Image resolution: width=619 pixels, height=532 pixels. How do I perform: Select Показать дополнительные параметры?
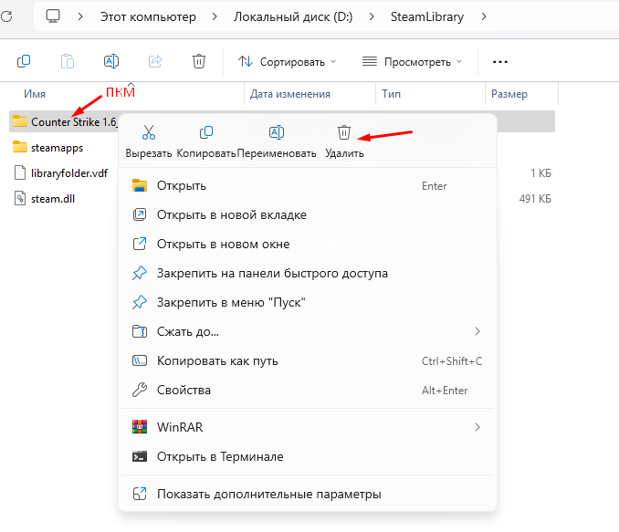pyautogui.click(x=308, y=494)
